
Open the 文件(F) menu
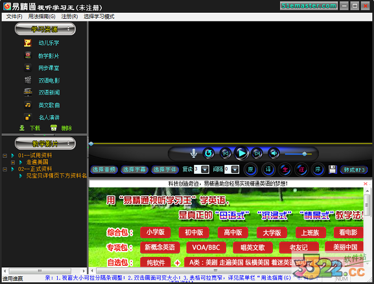14,17
